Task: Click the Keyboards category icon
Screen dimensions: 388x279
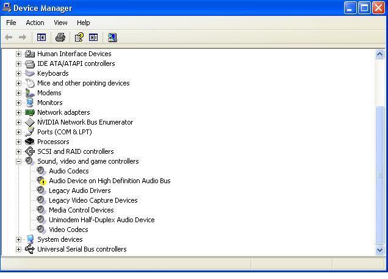Action: 30,73
